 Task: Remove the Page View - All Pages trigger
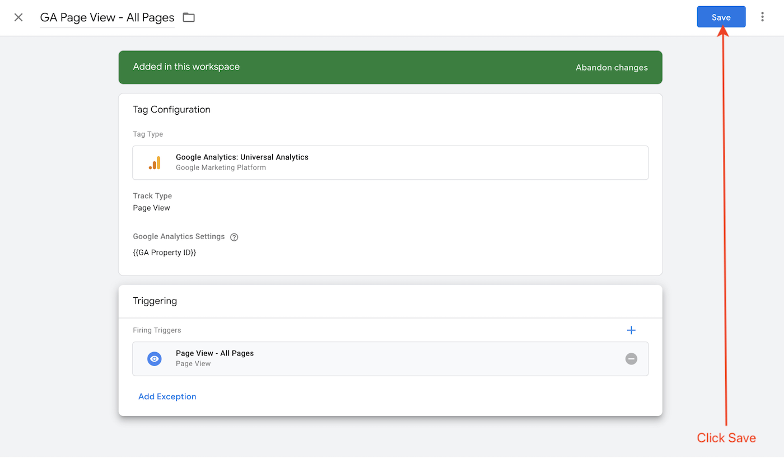(631, 359)
